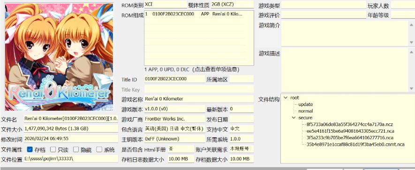The height and width of the screenshot is (170, 415).
Task: Select the 3f5a233c9b705be7f6ea664106277716.nca file
Action: click(x=350, y=138)
